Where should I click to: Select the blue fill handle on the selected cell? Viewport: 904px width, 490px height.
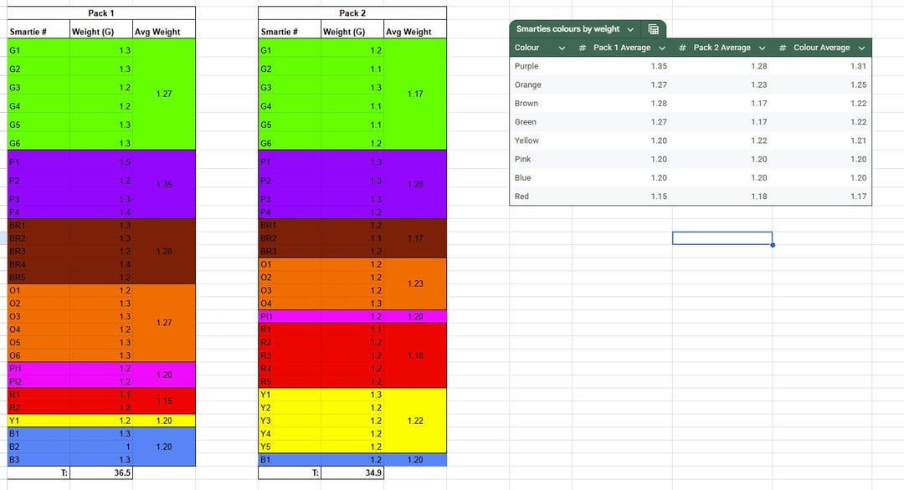772,245
